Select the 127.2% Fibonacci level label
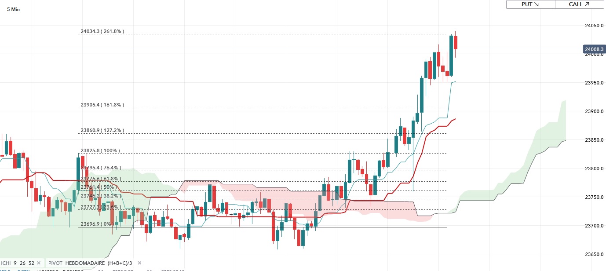The width and height of the screenshot is (606, 271). (x=102, y=131)
